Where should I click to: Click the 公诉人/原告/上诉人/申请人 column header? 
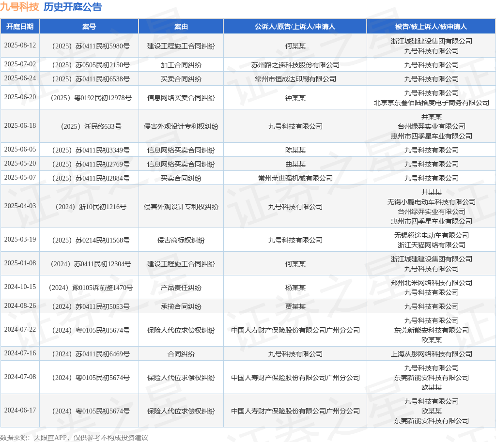[295, 27]
